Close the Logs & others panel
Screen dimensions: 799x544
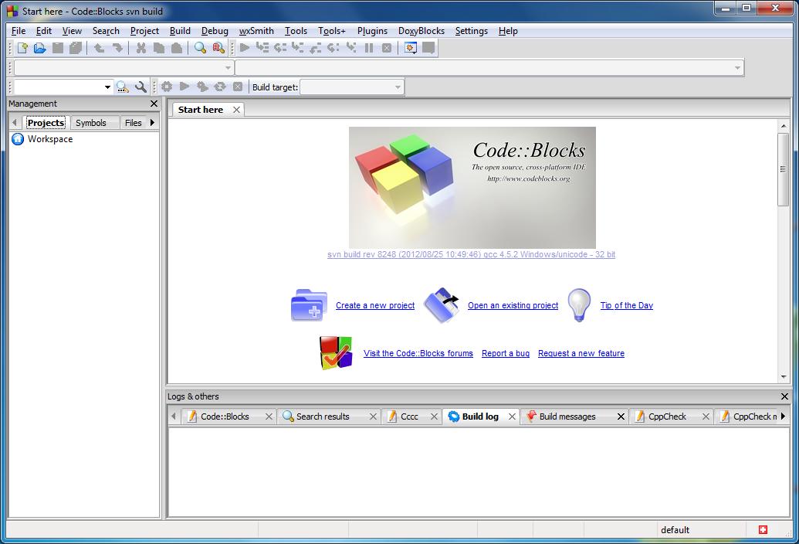[x=785, y=396]
